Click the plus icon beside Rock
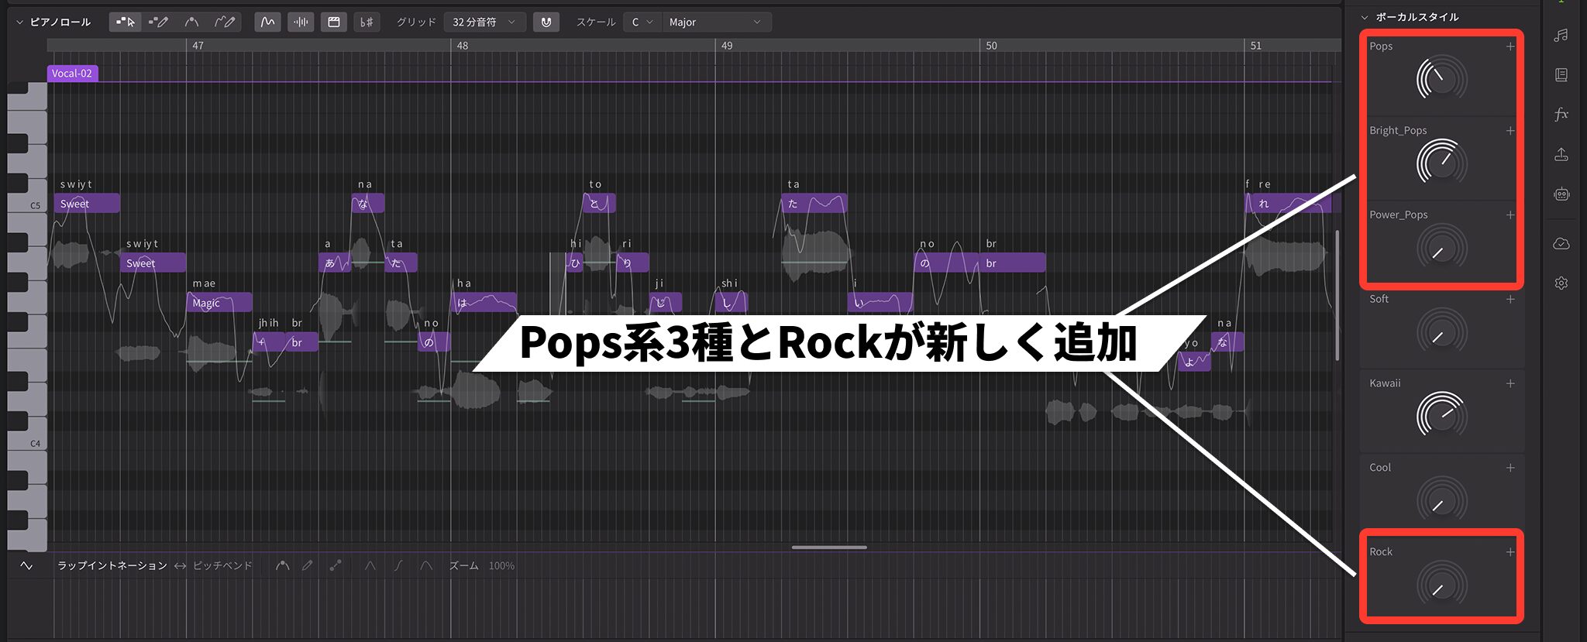The image size is (1587, 642). [1510, 552]
